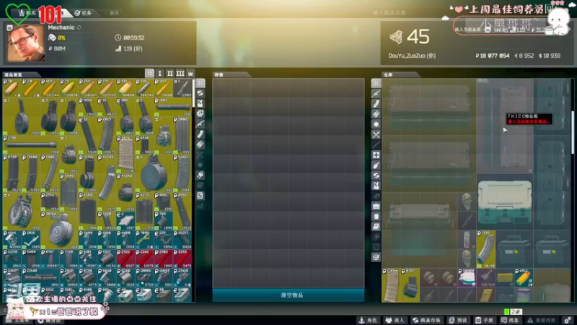Focus the item name search field
This screenshot has height=325, width=577.
click(389, 12)
